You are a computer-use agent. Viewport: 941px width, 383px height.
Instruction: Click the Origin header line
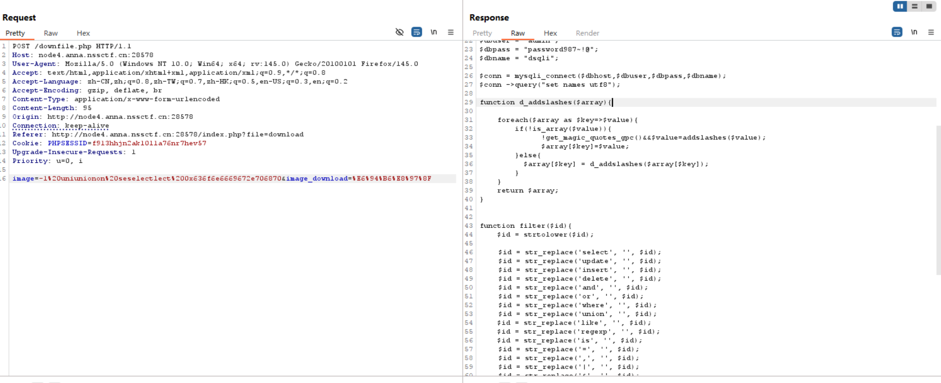pos(103,116)
